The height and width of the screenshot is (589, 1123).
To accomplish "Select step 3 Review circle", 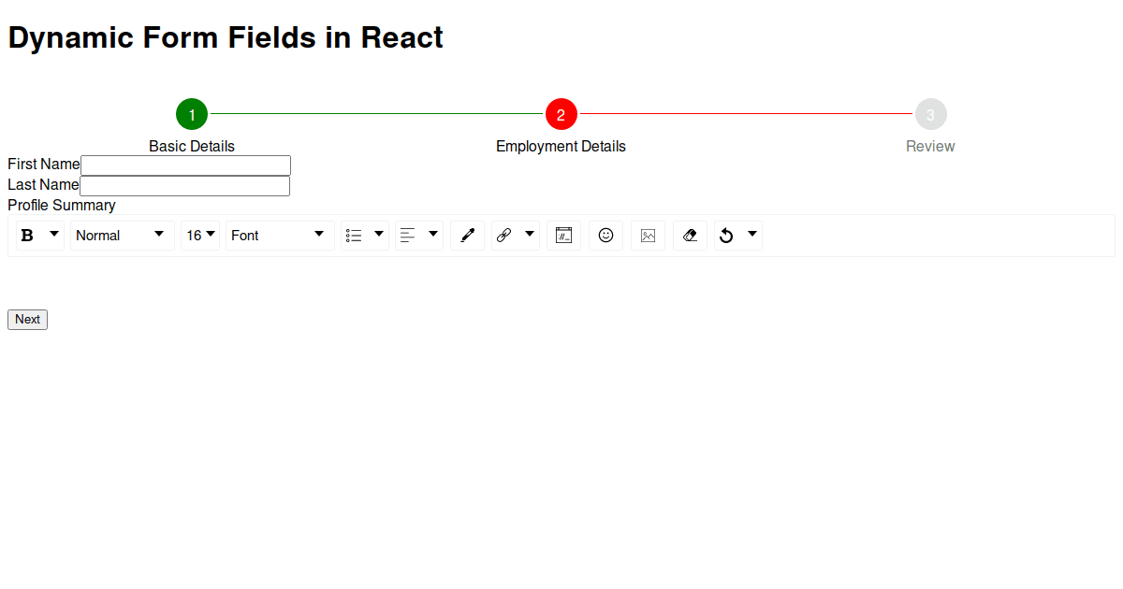I will tap(930, 114).
